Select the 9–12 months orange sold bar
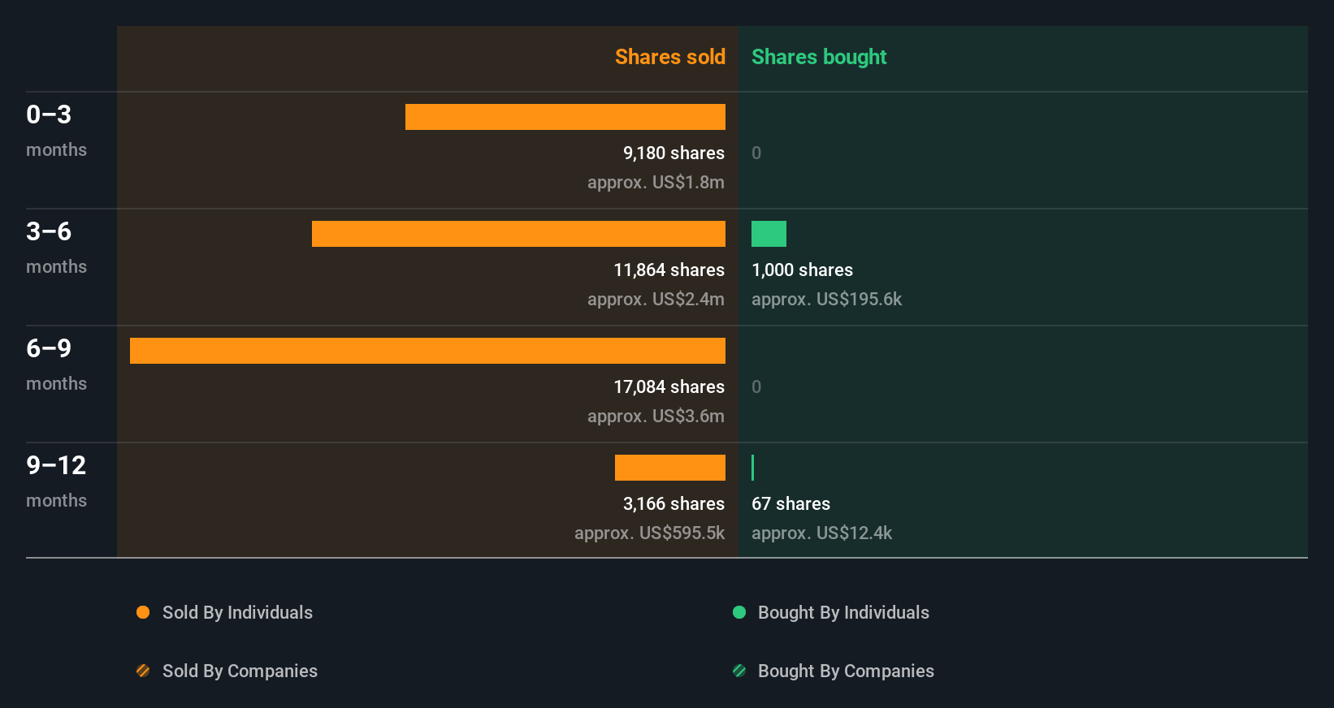The image size is (1334, 708). click(x=670, y=468)
